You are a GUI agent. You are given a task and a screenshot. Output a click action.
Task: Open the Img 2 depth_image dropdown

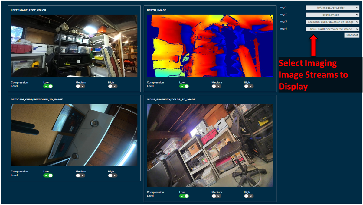tap(332, 15)
